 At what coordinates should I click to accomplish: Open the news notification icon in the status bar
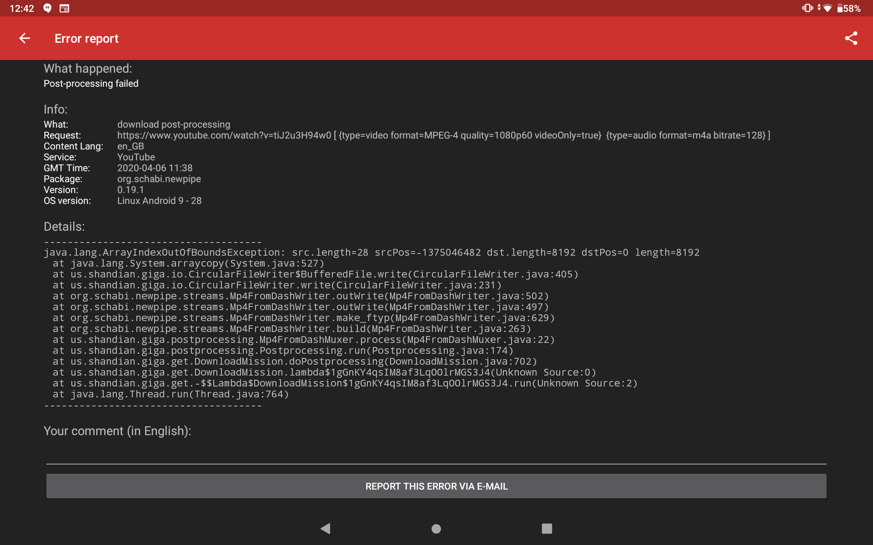(x=64, y=8)
